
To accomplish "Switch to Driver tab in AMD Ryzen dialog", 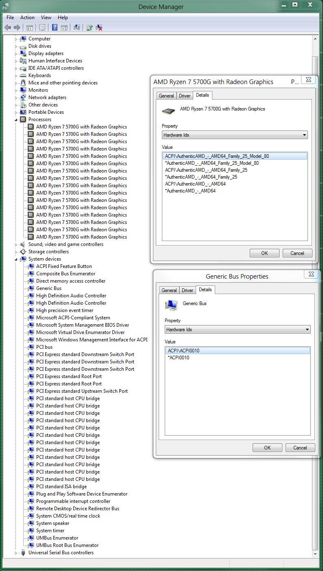I will pyautogui.click(x=185, y=96).
